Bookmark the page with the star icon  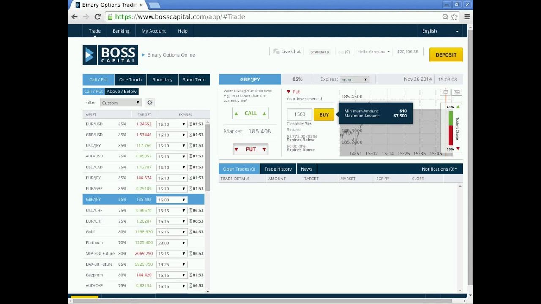click(x=454, y=17)
